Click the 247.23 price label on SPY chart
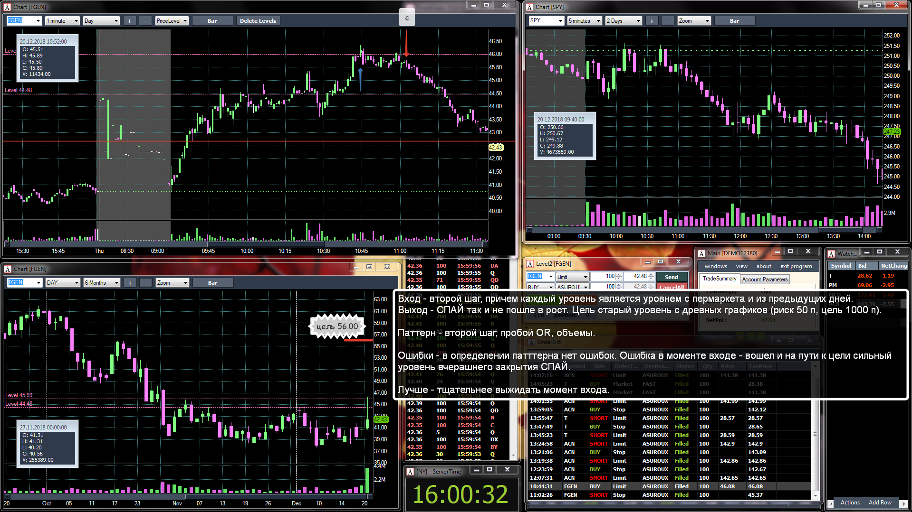Viewport: 912px width, 512px height. pyautogui.click(x=892, y=131)
